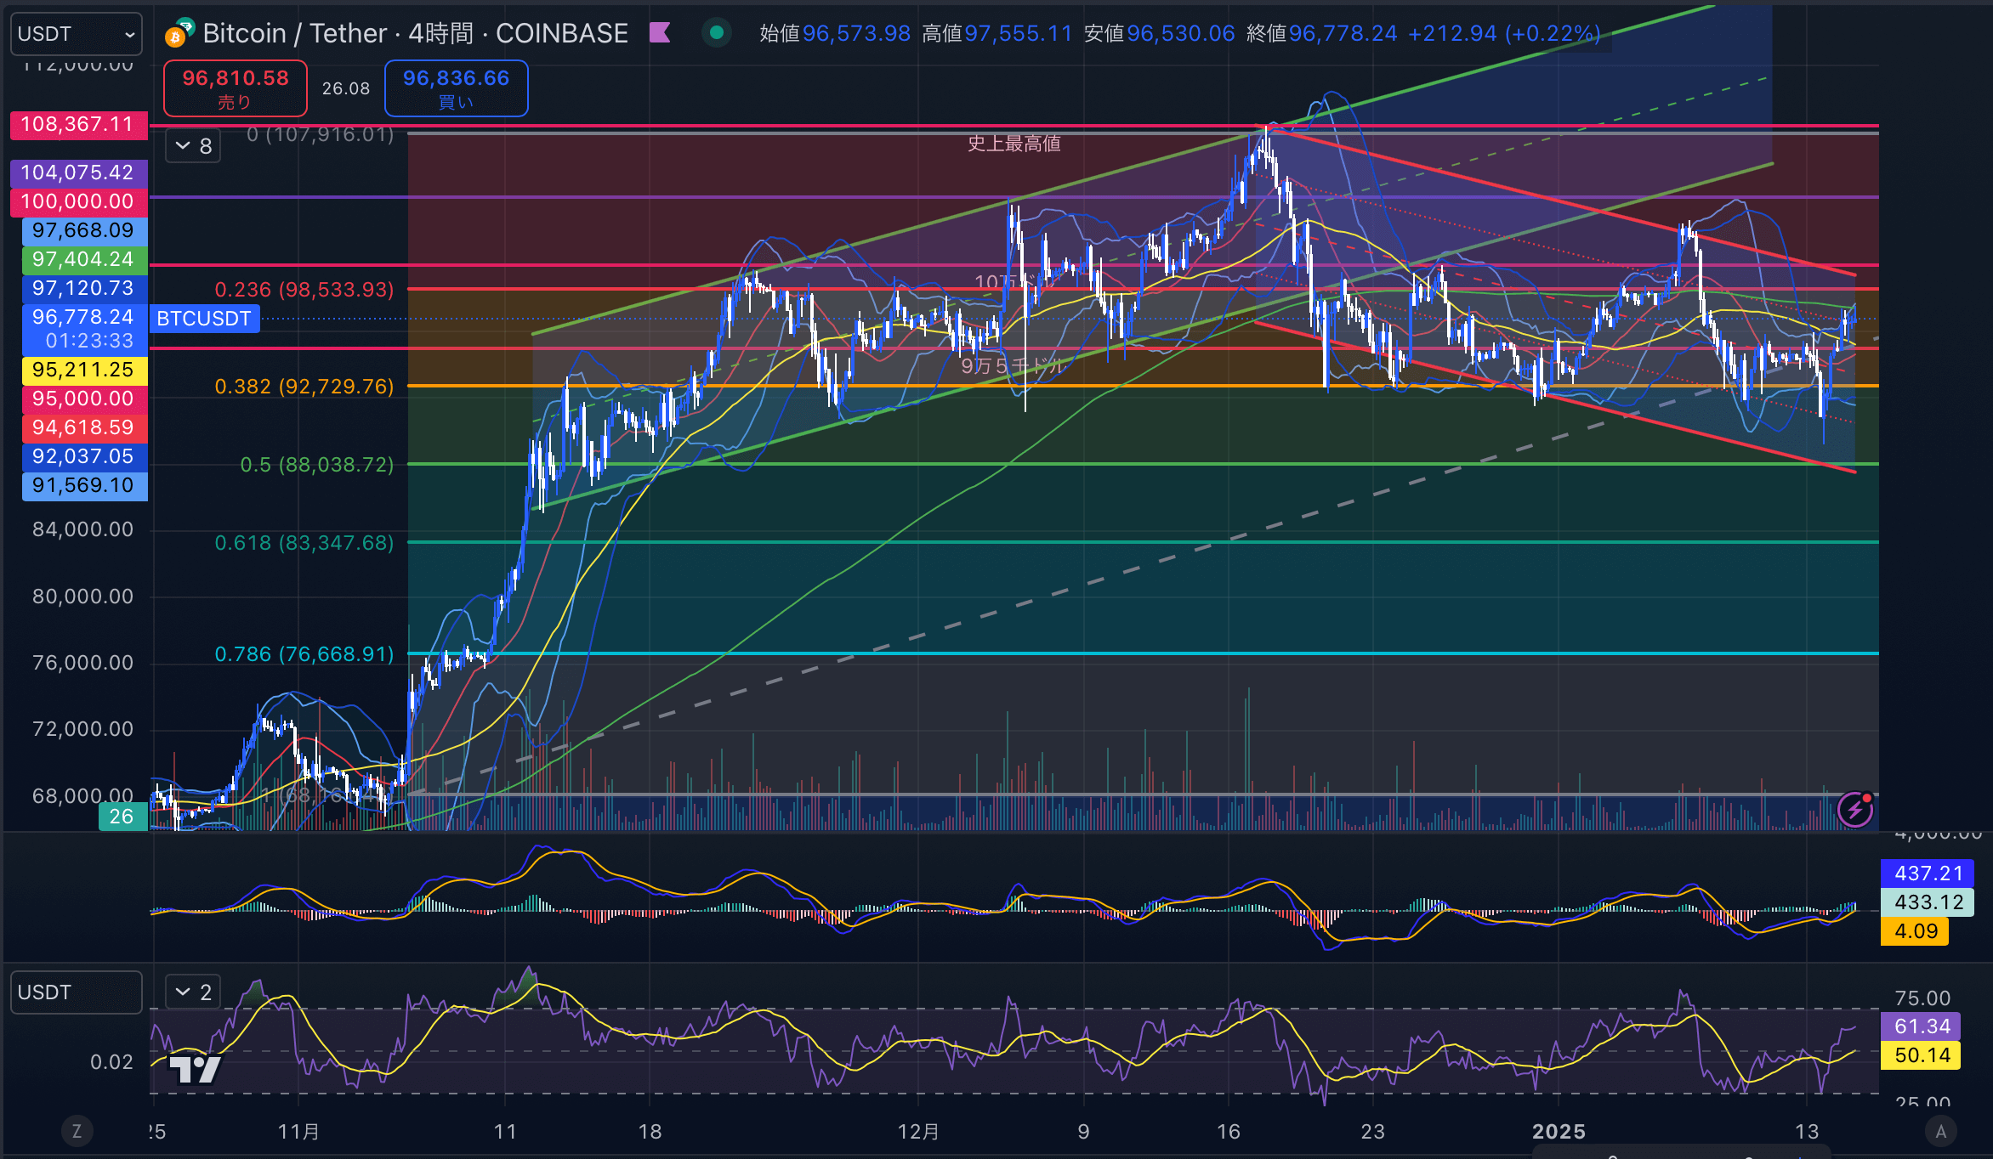Click the 97,120.73 blue price label
Screen dimensions: 1993x1159
point(84,288)
